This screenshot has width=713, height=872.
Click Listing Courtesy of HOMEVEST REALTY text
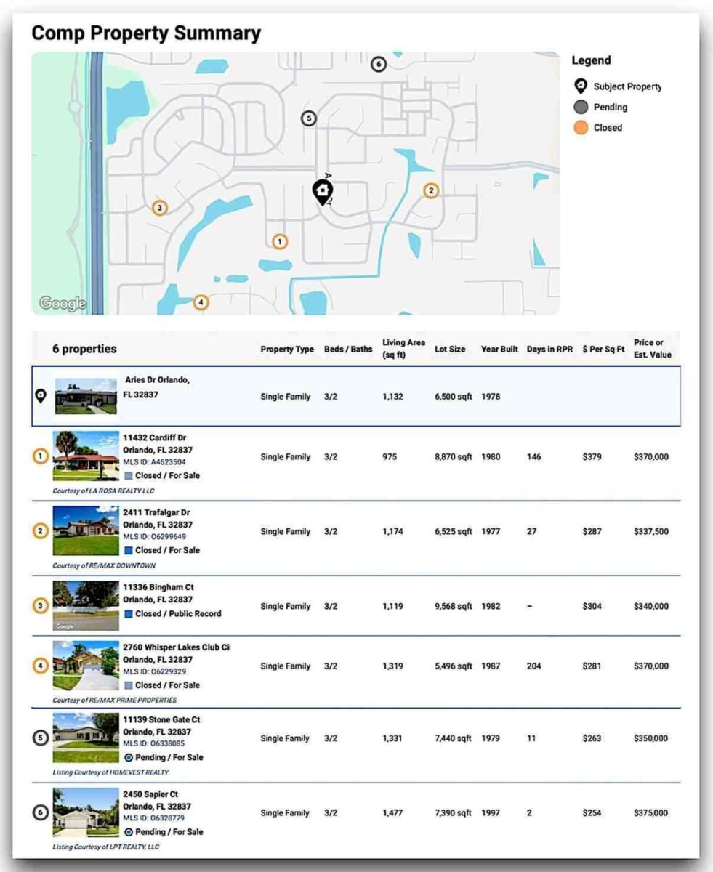coord(110,772)
